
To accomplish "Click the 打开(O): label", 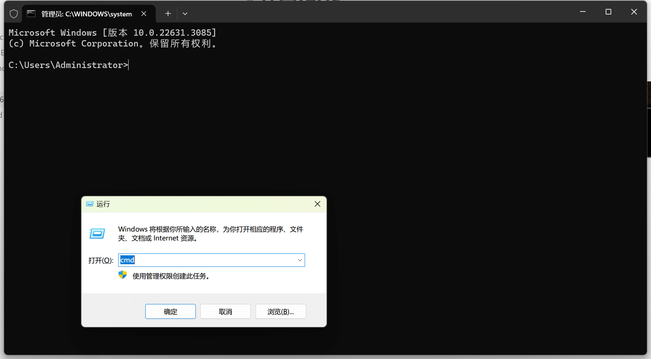I will click(x=101, y=261).
